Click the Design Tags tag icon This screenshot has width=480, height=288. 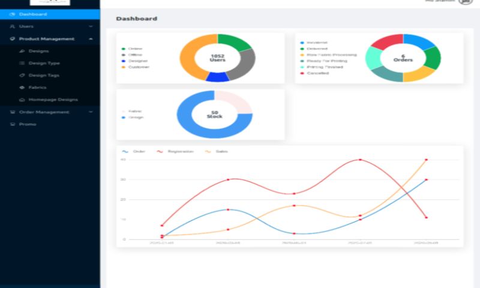pyautogui.click(x=22, y=76)
